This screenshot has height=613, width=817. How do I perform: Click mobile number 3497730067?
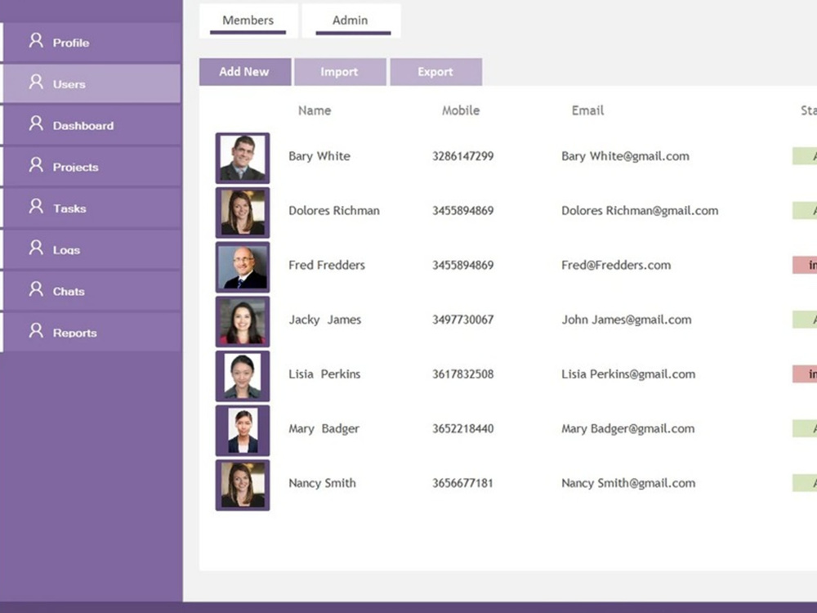[x=462, y=320]
